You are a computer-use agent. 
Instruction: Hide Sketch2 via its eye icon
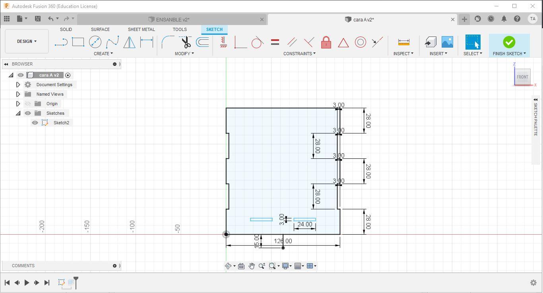coord(35,123)
